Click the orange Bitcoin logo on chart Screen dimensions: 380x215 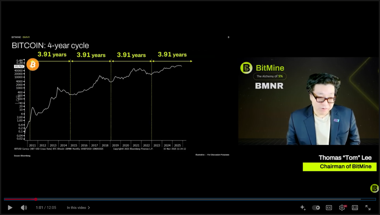tap(33, 65)
